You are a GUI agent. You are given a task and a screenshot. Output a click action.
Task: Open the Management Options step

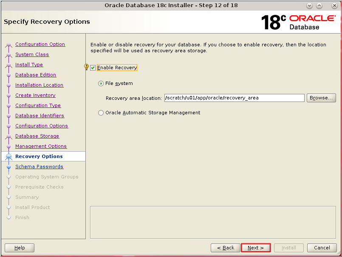tap(41, 146)
